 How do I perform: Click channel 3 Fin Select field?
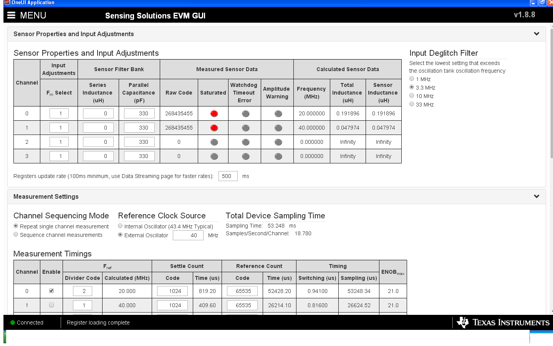(59, 156)
